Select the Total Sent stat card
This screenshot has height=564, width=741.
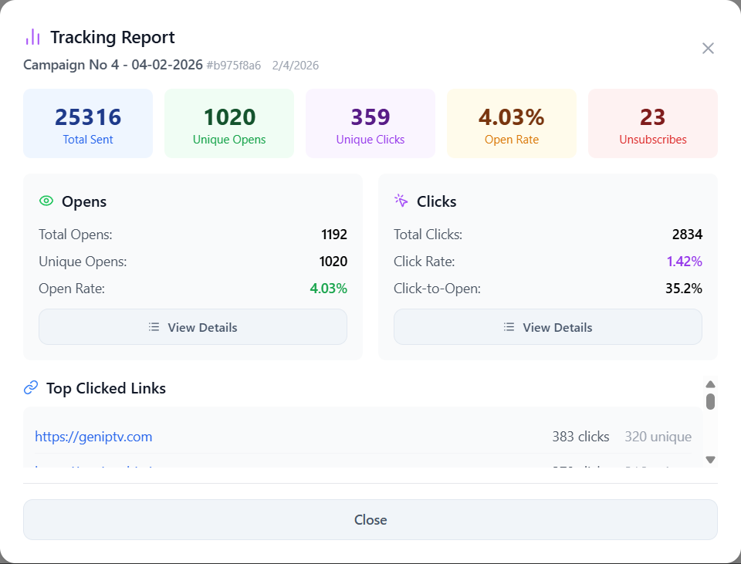88,123
